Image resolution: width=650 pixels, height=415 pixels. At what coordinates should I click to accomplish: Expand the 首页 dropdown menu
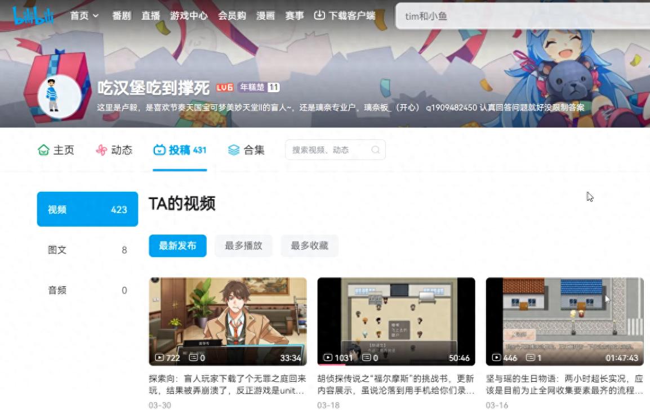click(83, 15)
